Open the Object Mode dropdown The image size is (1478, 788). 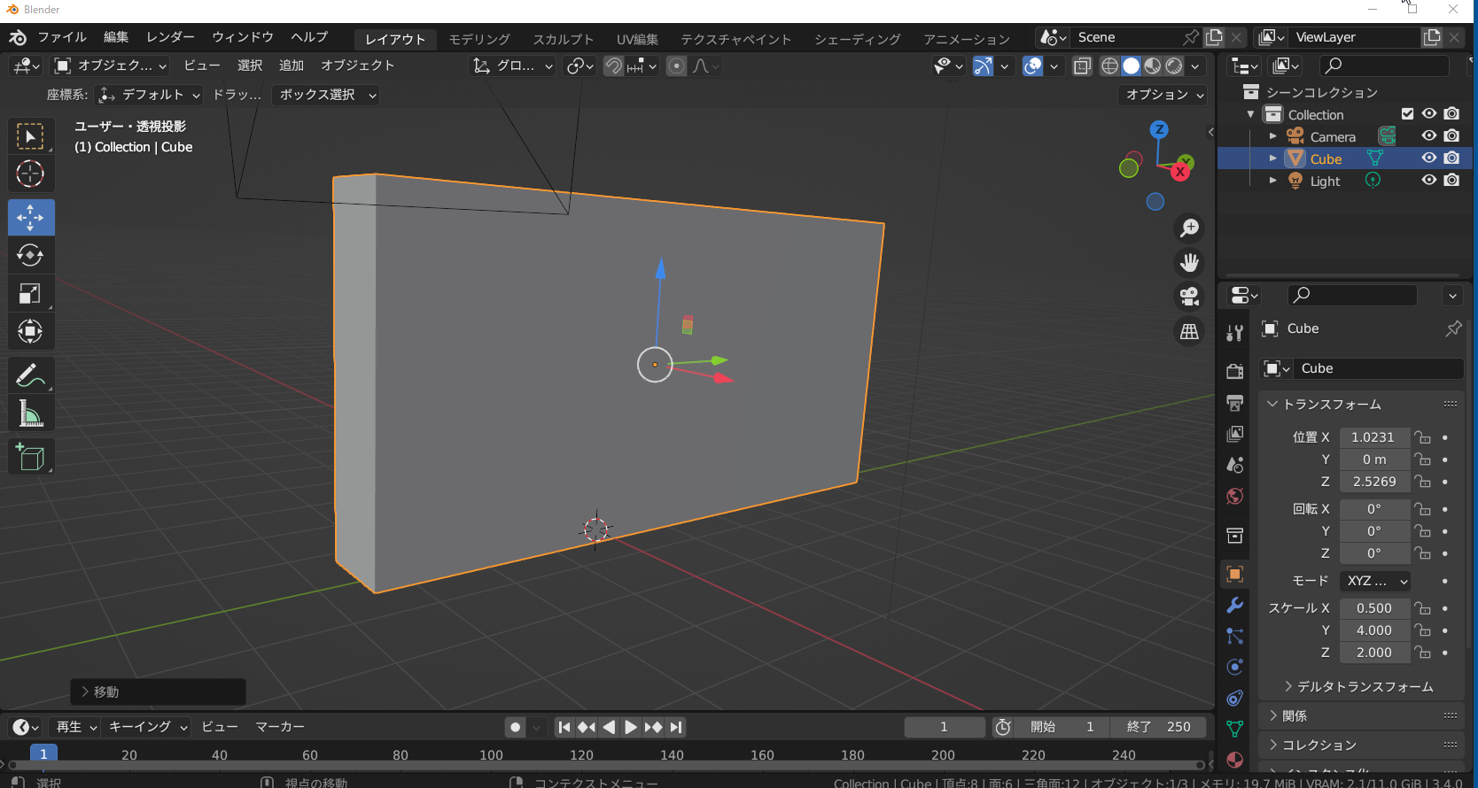[x=110, y=66]
